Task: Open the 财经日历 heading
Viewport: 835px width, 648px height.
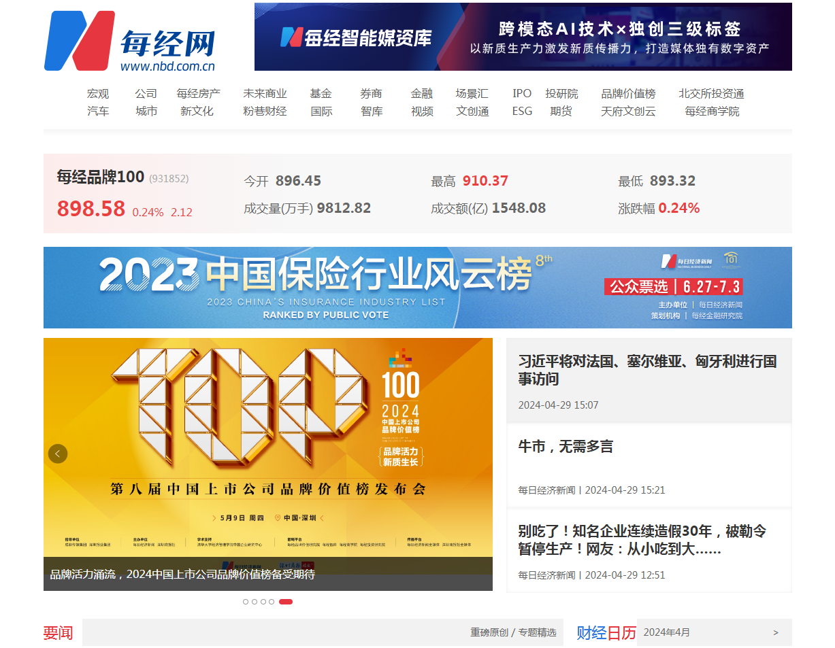Action: (x=606, y=633)
